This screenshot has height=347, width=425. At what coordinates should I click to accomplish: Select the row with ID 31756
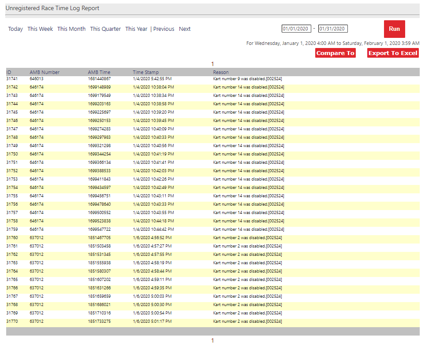tap(213, 205)
